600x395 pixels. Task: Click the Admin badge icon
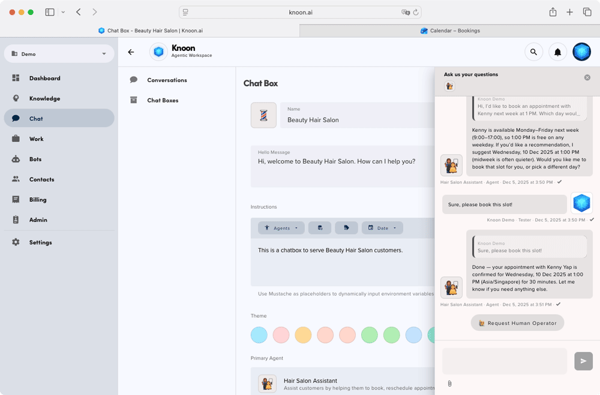point(16,219)
